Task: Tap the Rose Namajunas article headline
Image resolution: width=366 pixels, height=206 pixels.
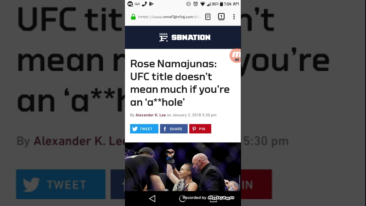Action: tap(180, 83)
